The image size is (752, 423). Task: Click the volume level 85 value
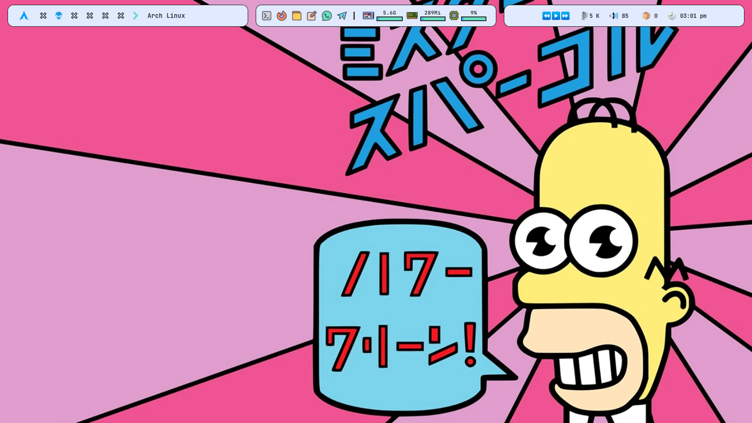[625, 16]
